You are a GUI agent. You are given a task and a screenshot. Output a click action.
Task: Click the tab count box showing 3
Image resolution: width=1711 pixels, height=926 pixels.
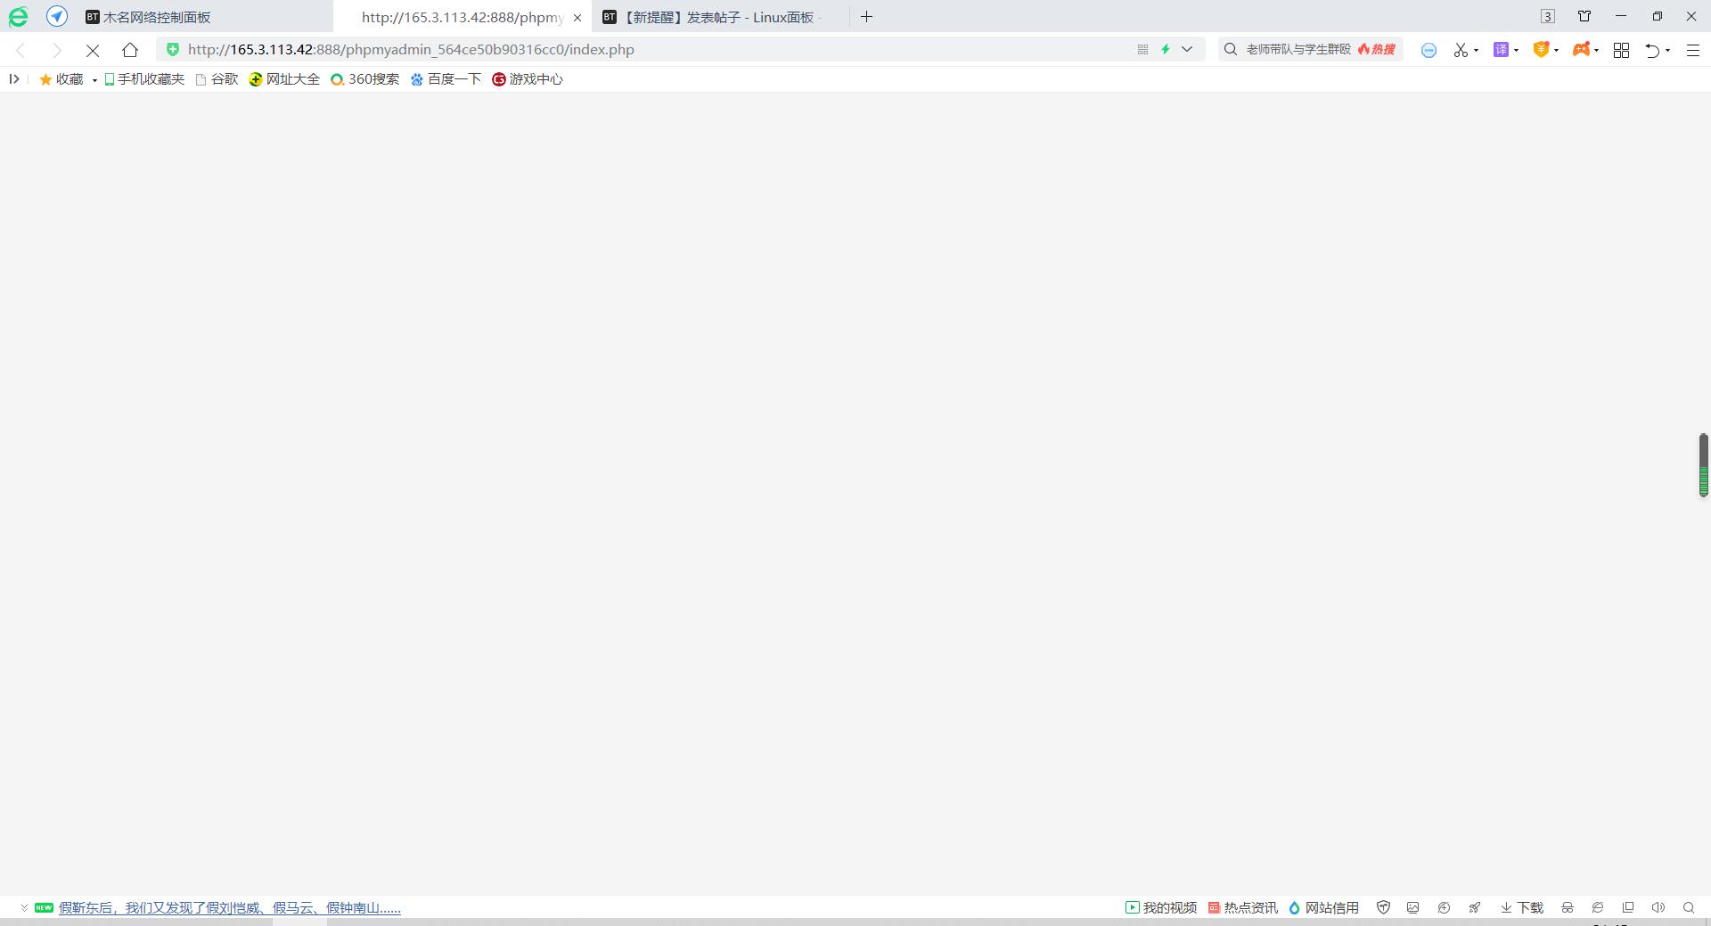tap(1548, 16)
